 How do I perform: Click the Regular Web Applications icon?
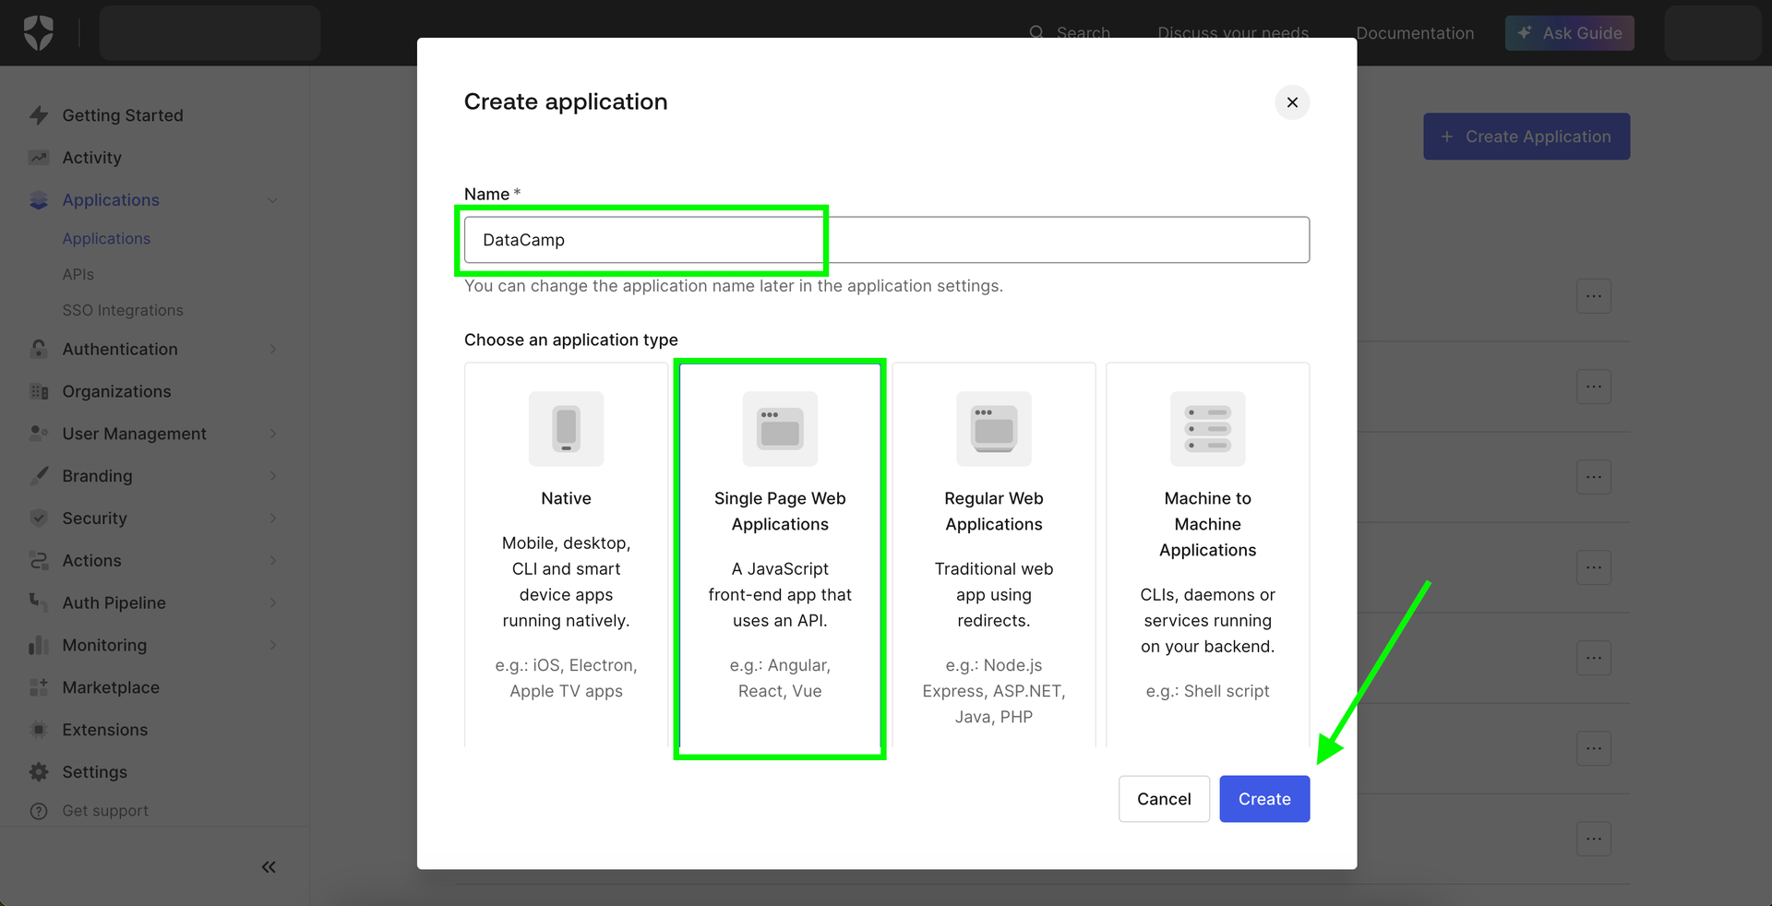coord(993,429)
